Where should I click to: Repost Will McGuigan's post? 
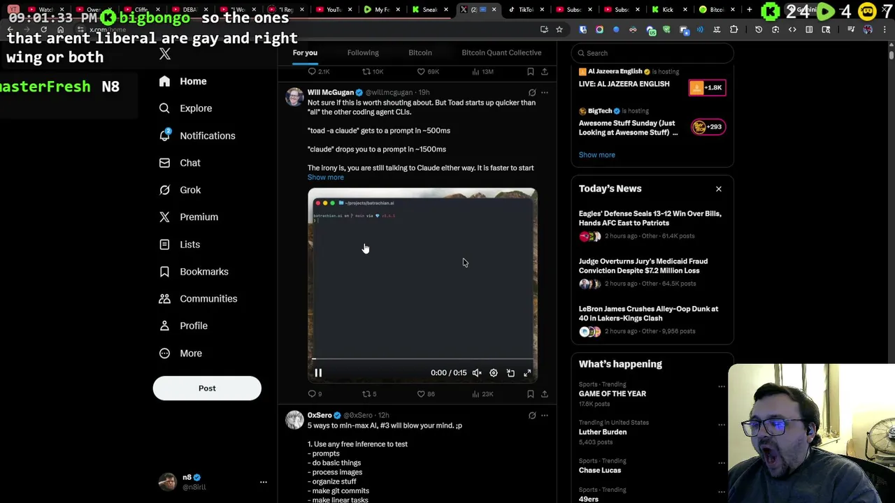pyautogui.click(x=369, y=394)
